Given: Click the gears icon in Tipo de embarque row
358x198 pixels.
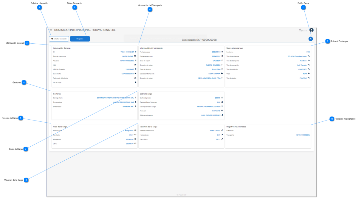Looking at the screenshot, I should pos(309,56).
